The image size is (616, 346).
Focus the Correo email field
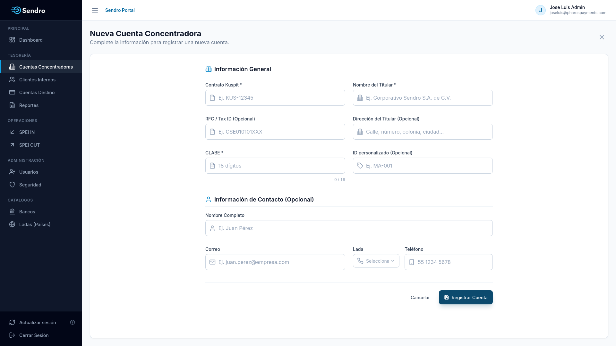(x=275, y=262)
